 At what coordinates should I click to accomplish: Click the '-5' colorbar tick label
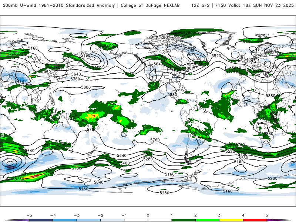click(x=29, y=215)
